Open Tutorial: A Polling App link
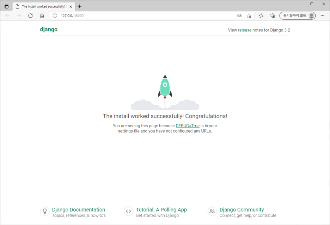This screenshot has width=330, height=225. click(161, 209)
